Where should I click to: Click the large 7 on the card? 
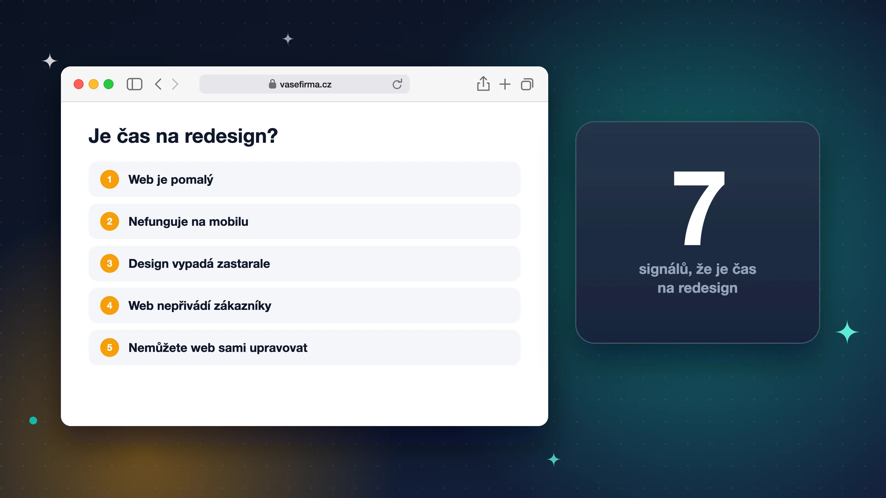[x=699, y=208]
